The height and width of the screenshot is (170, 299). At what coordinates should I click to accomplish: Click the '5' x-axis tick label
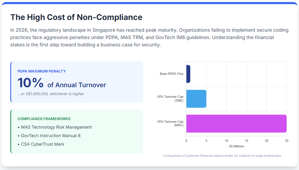(x=206, y=141)
